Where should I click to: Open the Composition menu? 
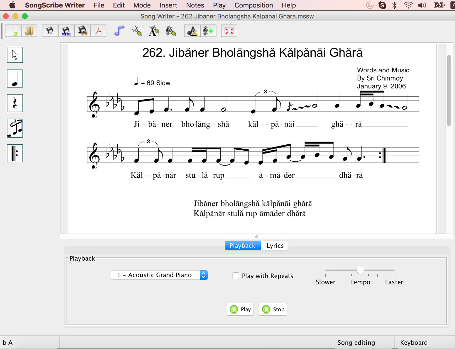[x=253, y=5]
